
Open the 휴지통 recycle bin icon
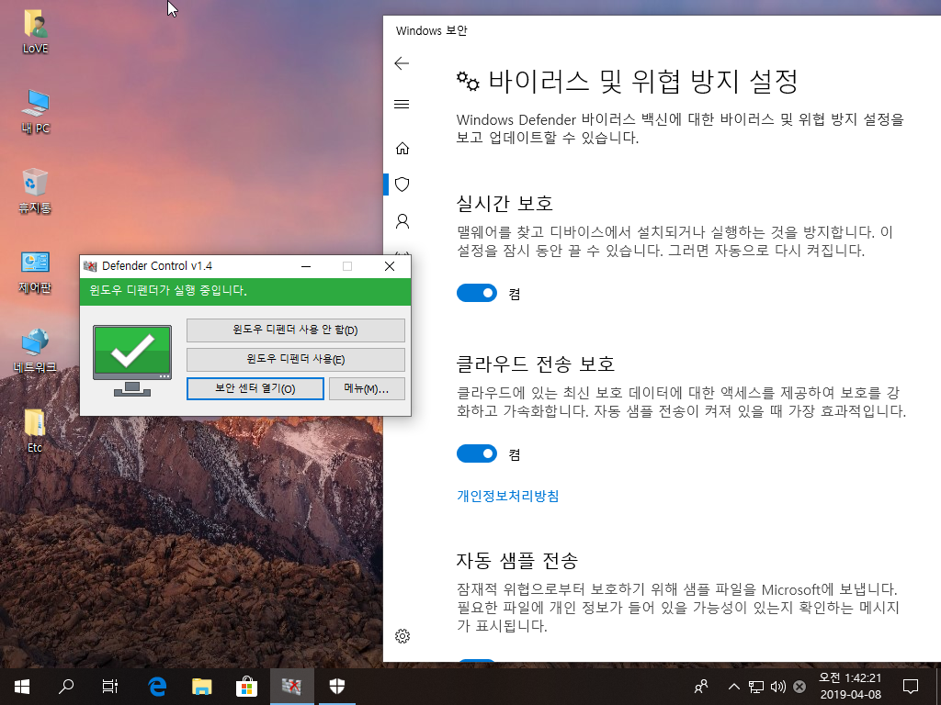coord(35,191)
